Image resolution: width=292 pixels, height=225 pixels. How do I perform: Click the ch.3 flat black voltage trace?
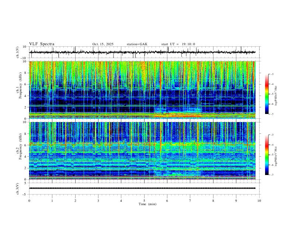142,188
